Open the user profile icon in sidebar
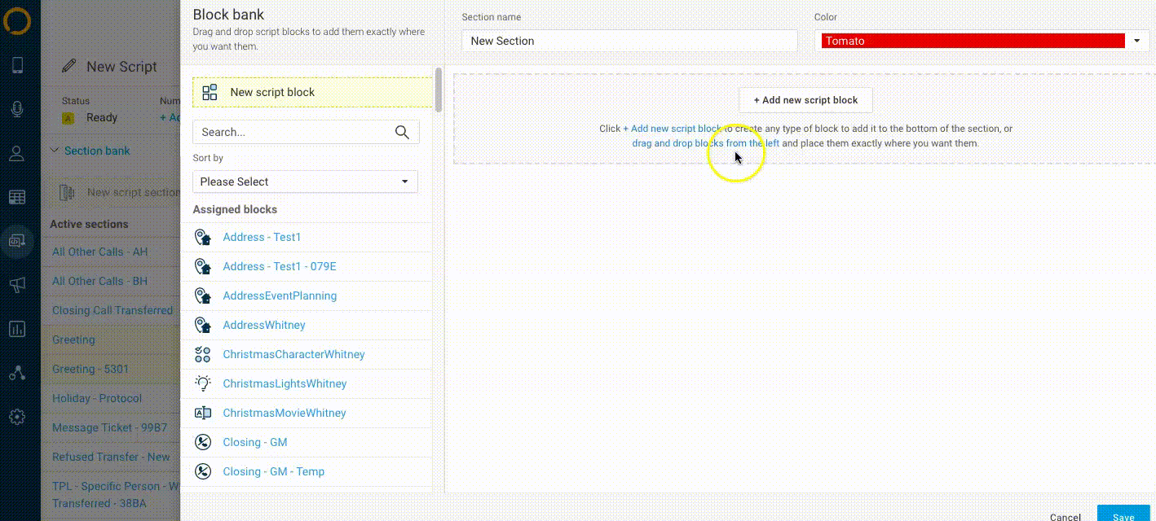1156x521 pixels. tap(17, 154)
